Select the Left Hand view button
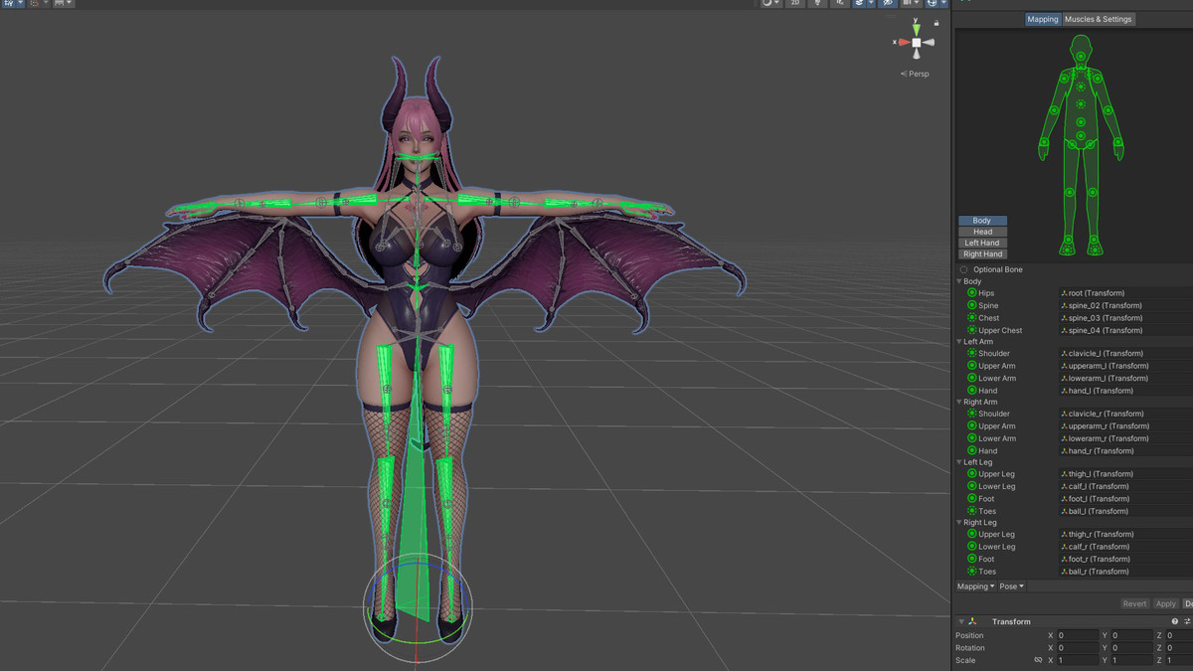Image resolution: width=1193 pixels, height=671 pixels. click(982, 243)
